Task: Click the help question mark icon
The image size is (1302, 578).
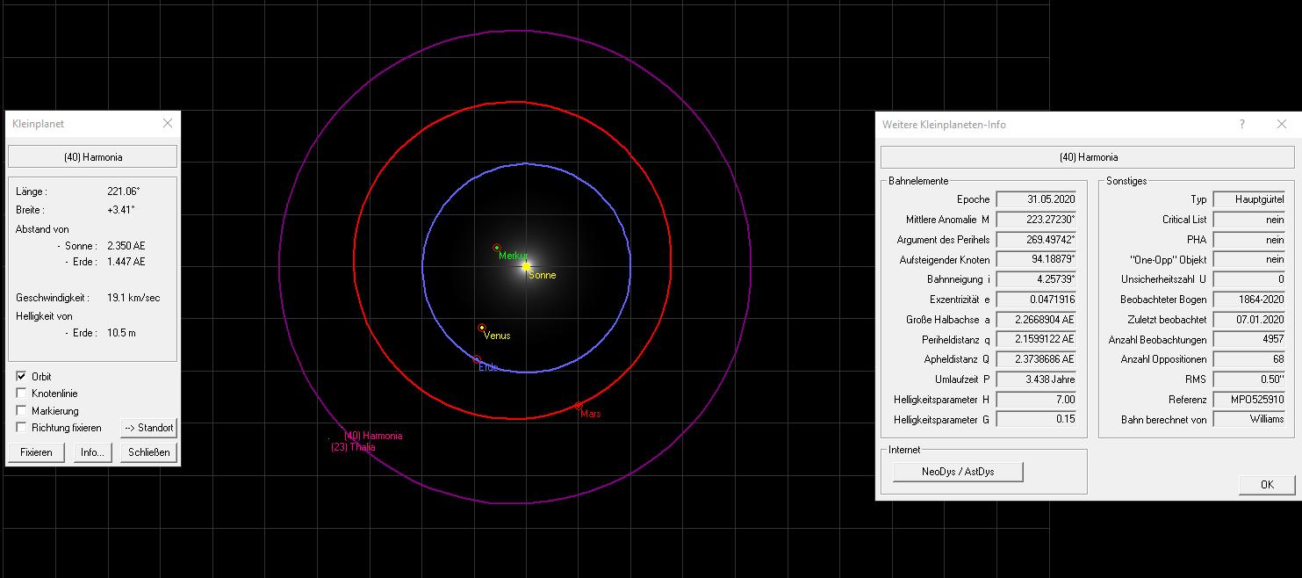Action: [1241, 125]
